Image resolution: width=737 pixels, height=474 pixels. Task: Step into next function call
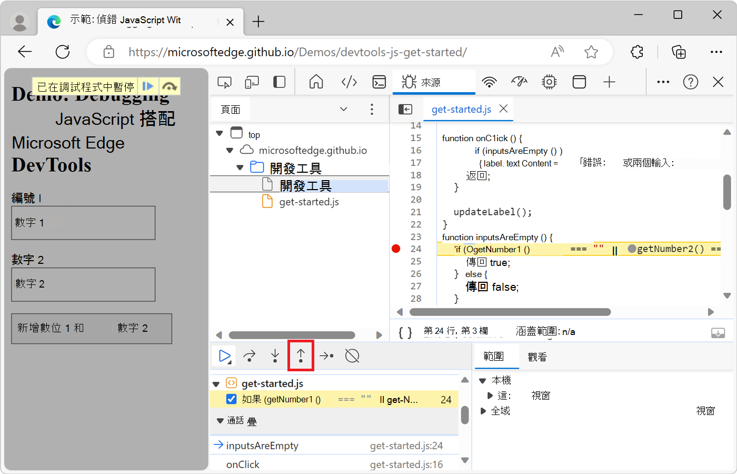[275, 357]
